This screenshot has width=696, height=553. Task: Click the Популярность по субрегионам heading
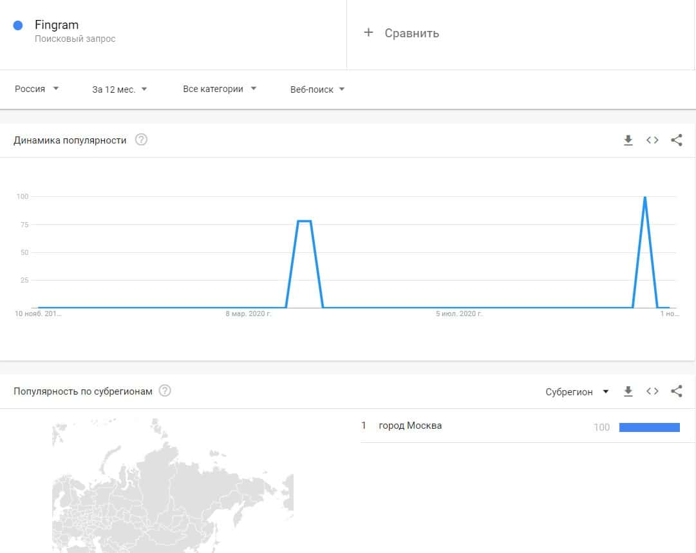pos(83,391)
